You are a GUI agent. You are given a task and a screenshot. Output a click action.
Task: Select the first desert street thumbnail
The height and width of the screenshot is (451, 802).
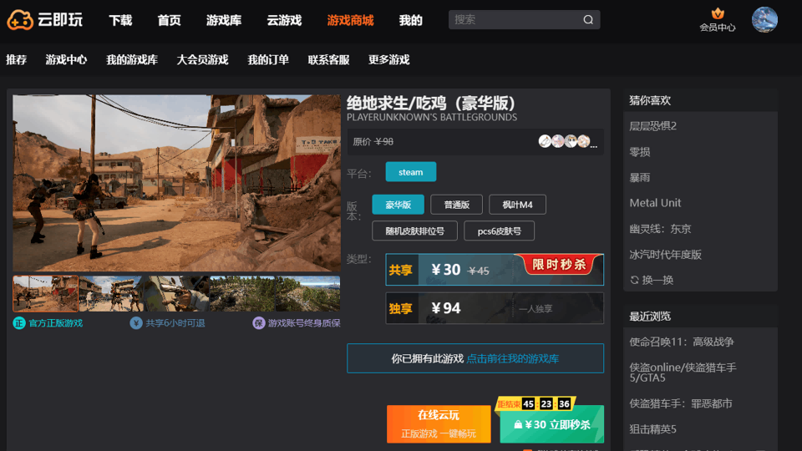[45, 294]
